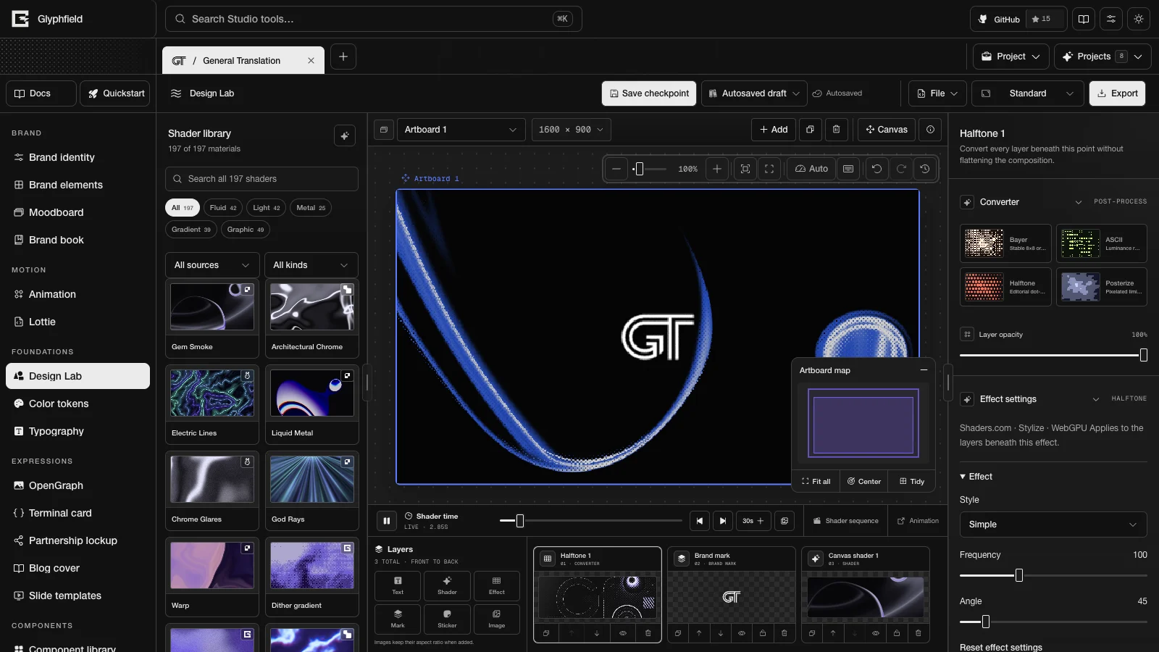Lock the Canvas shader 1 layer

(x=897, y=633)
